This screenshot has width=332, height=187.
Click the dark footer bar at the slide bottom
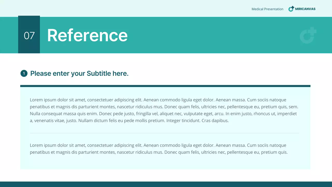(166, 184)
